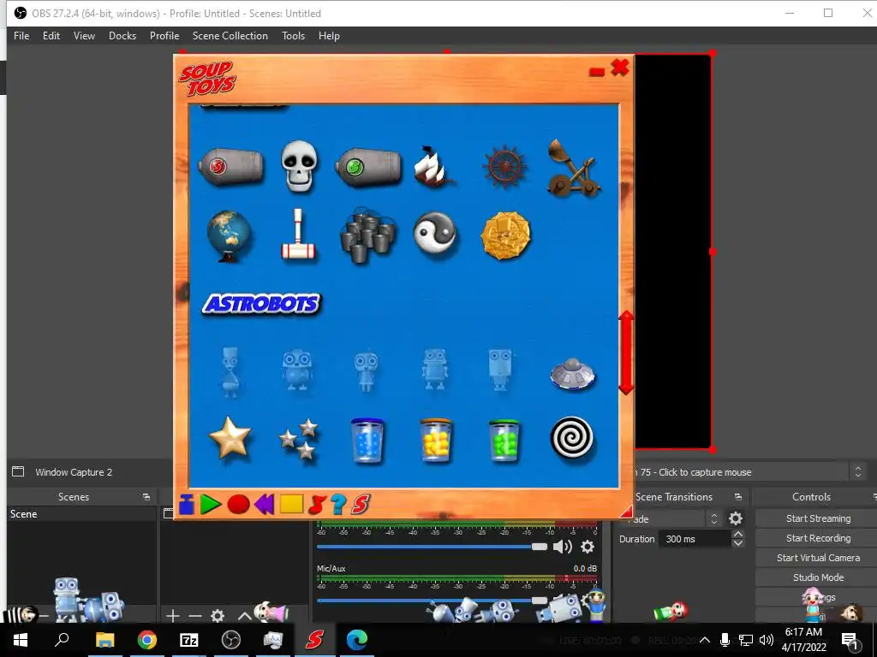The height and width of the screenshot is (657, 877).
Task: Click Start Virtual Camera
Action: (818, 558)
